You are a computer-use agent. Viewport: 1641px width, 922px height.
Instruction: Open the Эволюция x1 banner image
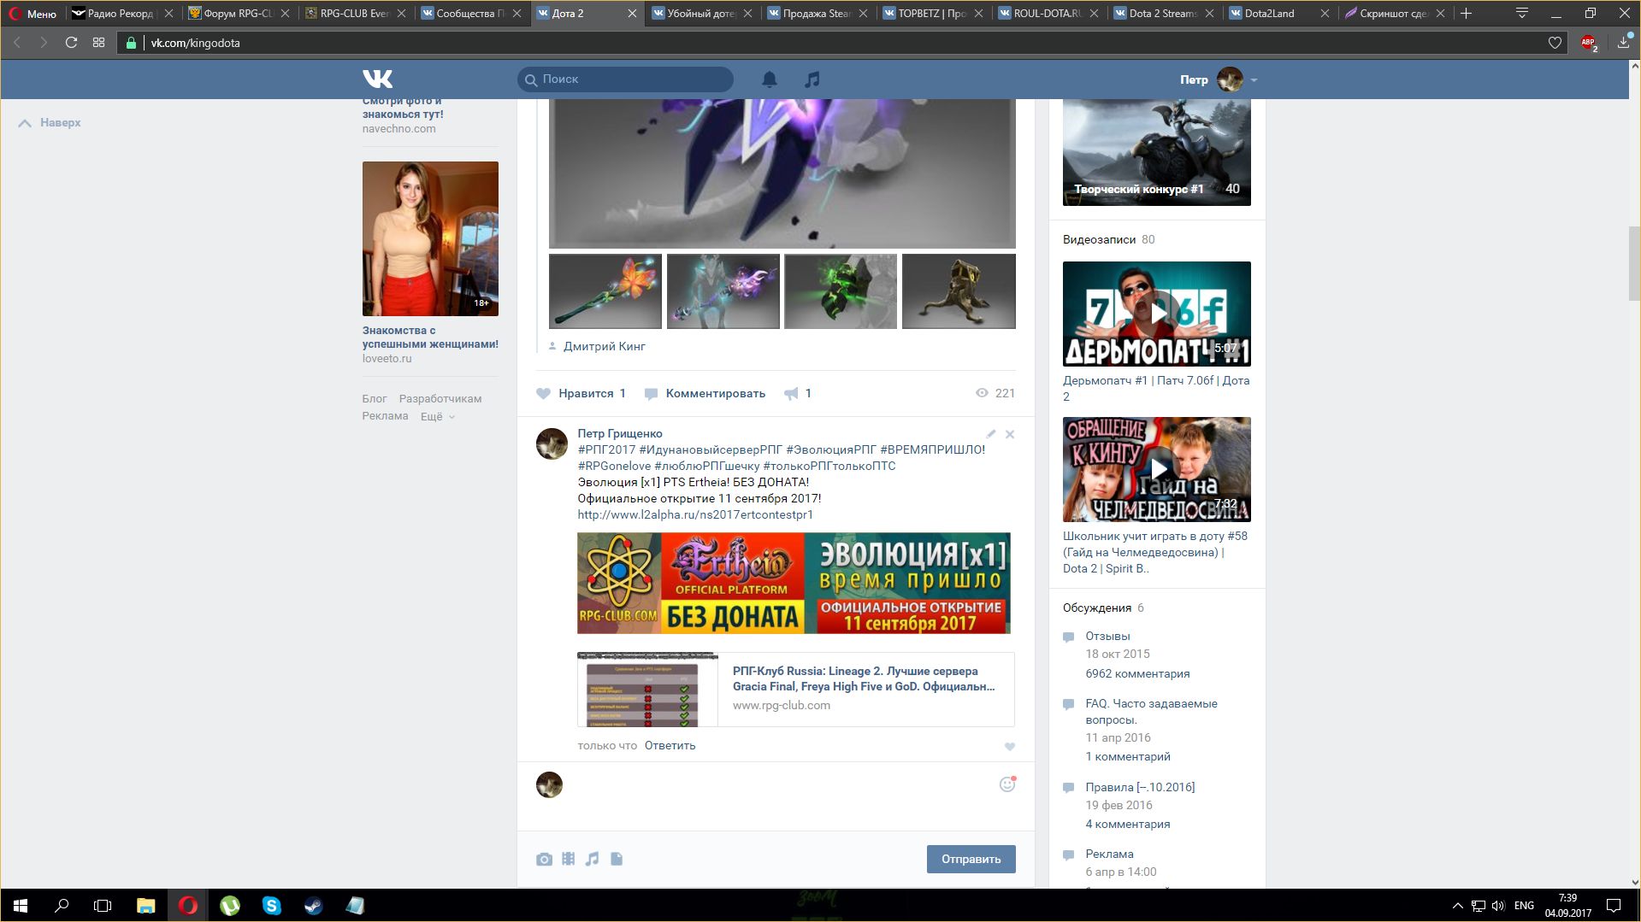point(794,583)
